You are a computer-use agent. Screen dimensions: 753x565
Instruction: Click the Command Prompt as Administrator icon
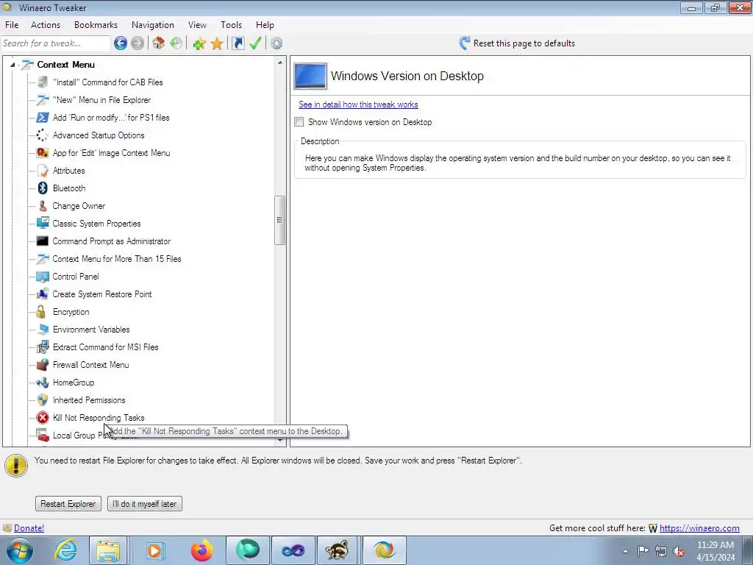[43, 241]
